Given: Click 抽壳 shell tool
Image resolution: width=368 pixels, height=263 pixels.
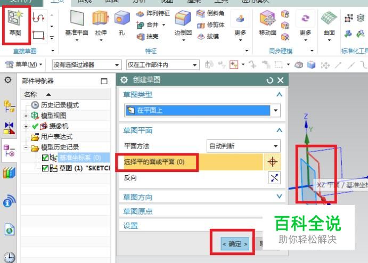Looking at the screenshot, I should coord(148,36).
